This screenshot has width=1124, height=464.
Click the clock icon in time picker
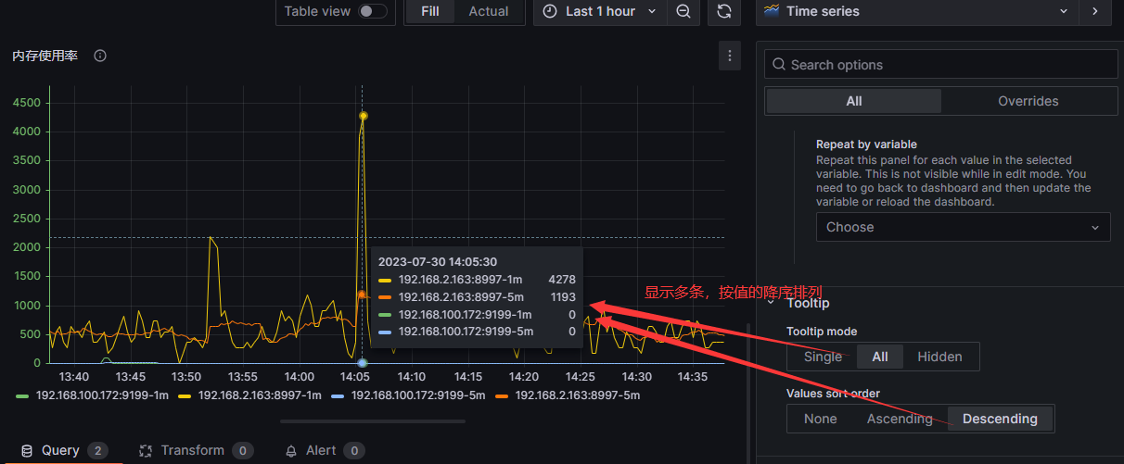(x=550, y=11)
